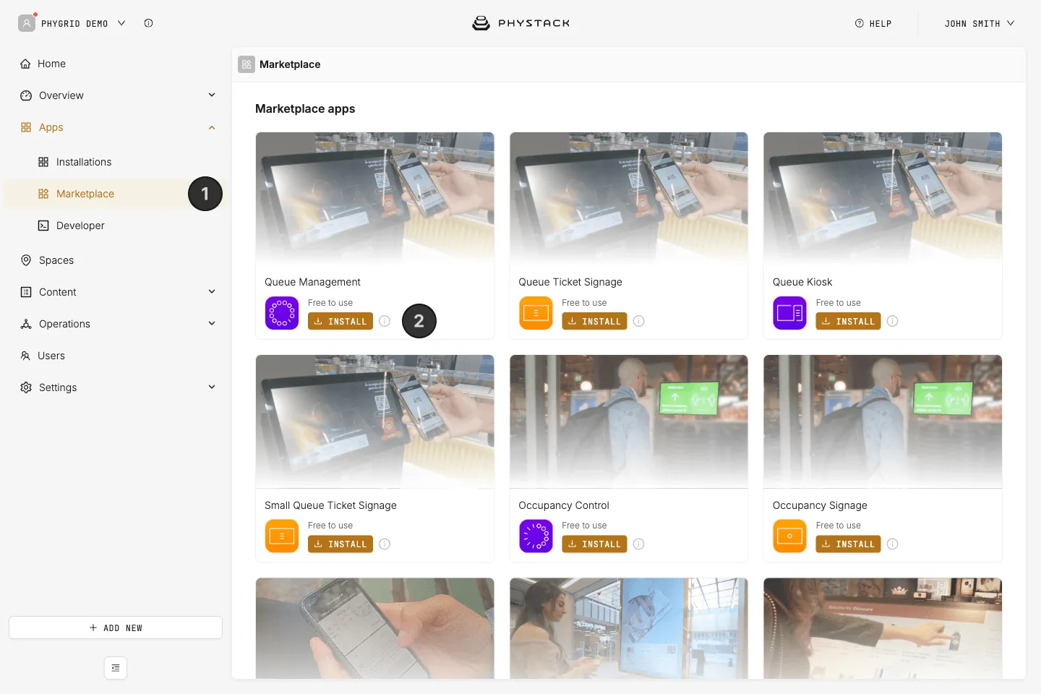Open the Queue Management preview image
The height and width of the screenshot is (694, 1041).
click(x=375, y=198)
